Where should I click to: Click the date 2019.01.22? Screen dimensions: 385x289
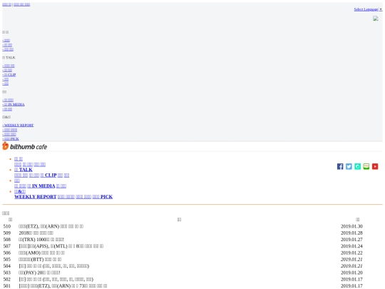coord(351,253)
